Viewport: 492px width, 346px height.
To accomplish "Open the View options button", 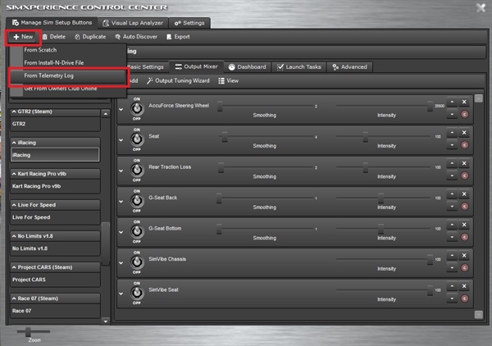I will (x=229, y=80).
